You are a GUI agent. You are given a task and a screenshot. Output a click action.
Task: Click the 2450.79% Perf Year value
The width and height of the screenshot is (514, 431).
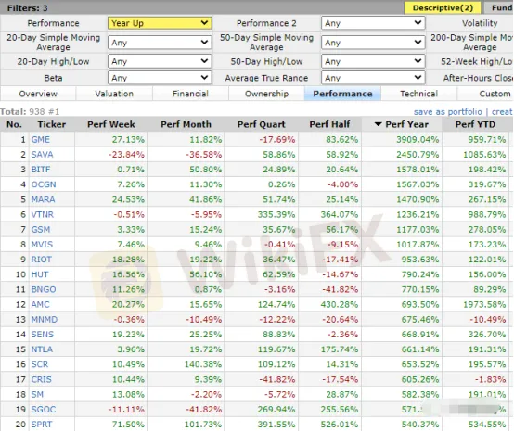[418, 155]
